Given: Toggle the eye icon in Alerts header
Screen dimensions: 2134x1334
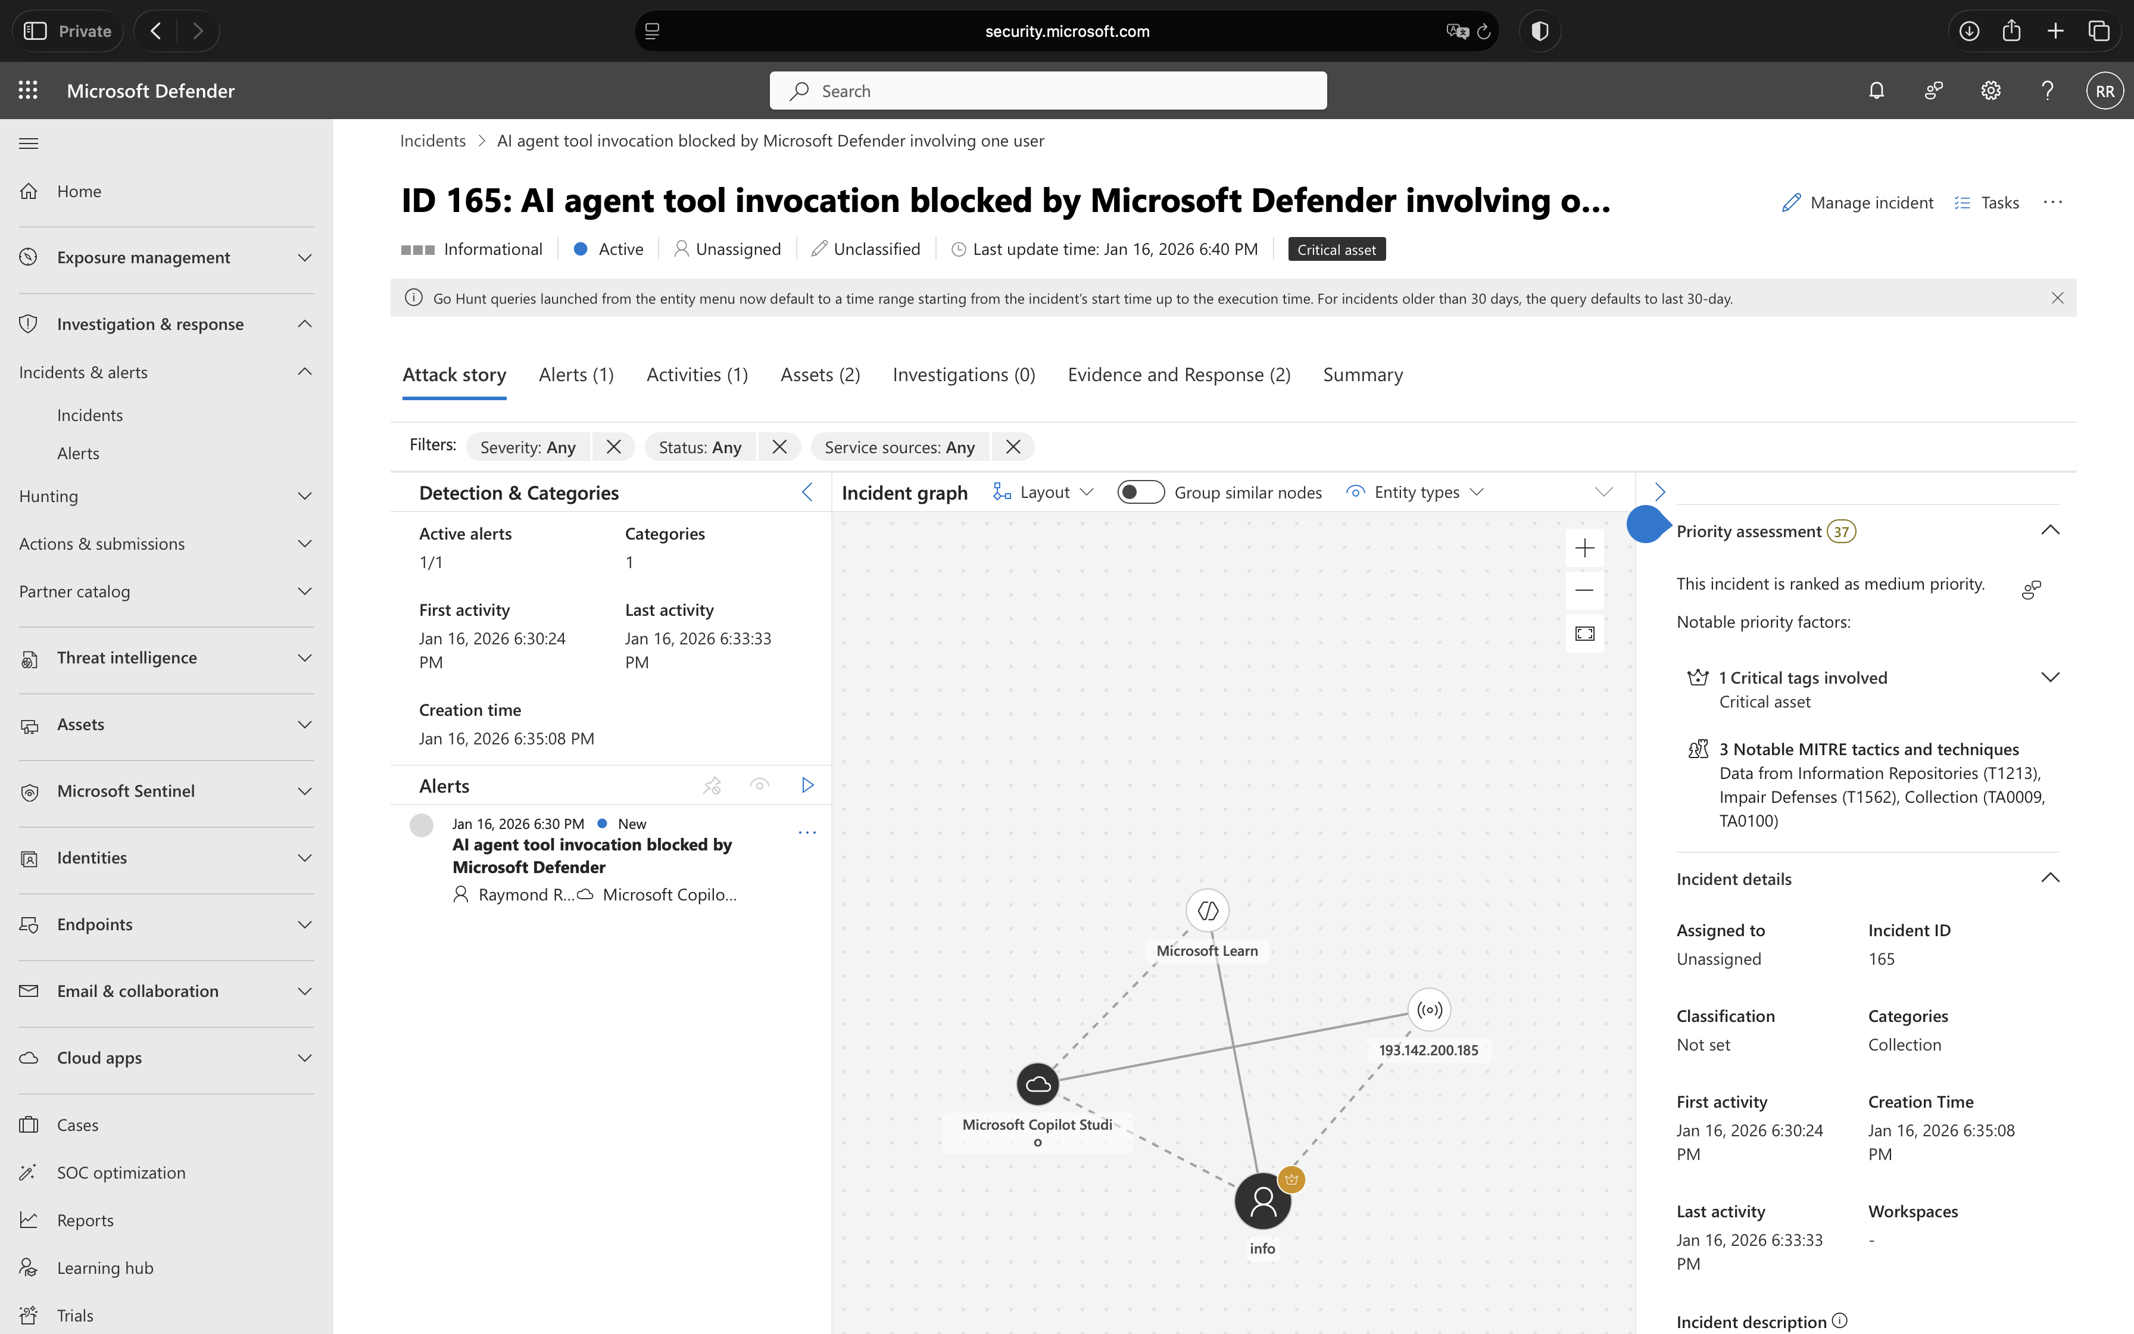Looking at the screenshot, I should pyautogui.click(x=759, y=786).
